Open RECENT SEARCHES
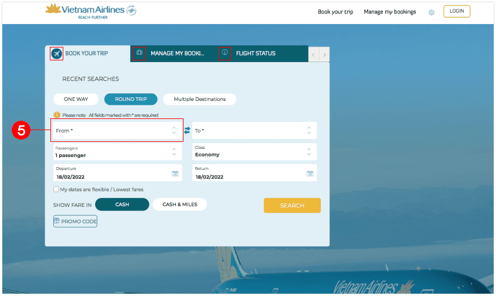496x296 pixels. (x=90, y=79)
